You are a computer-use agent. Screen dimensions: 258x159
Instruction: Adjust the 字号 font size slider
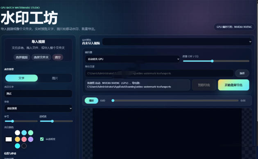(x=21, y=121)
